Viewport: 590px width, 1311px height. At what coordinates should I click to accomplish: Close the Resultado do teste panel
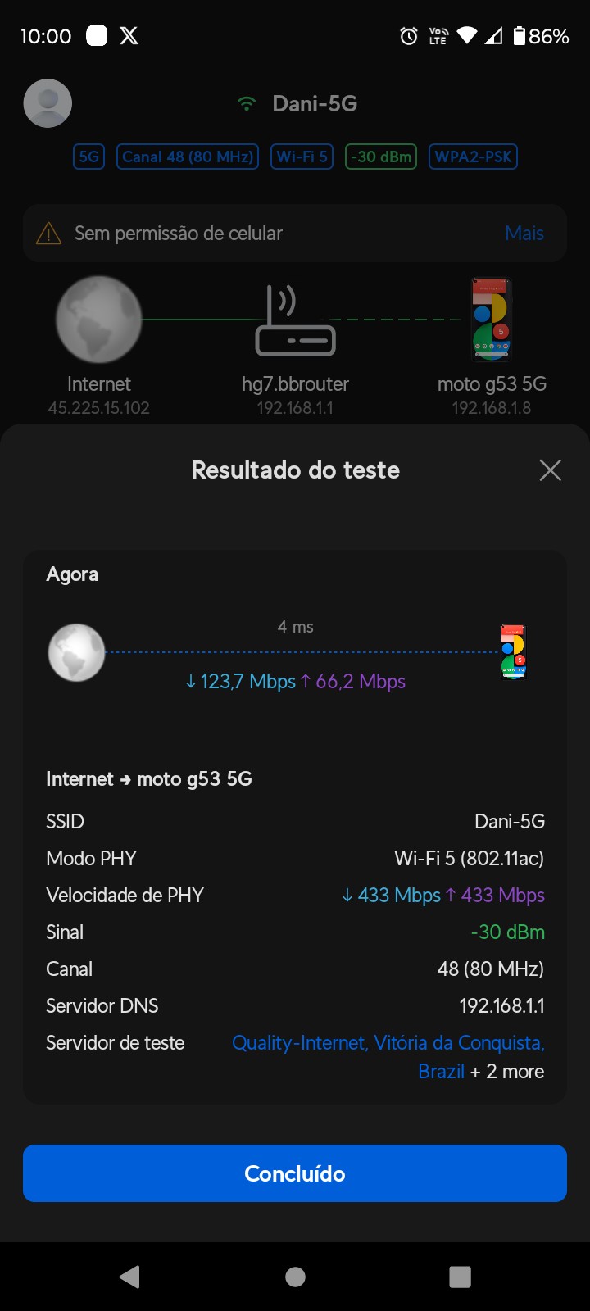click(x=550, y=470)
